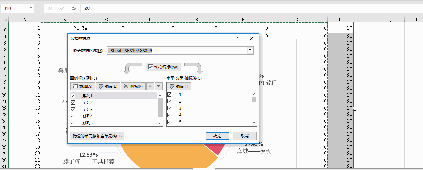Click the formula bar containing 20
The height and width of the screenshot is (170, 423).
point(252,8)
